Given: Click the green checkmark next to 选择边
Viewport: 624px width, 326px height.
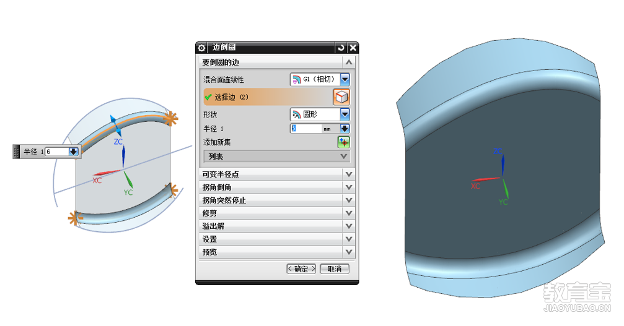Looking at the screenshot, I should click(x=208, y=97).
